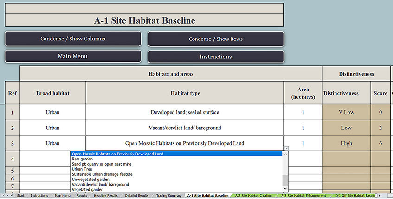This screenshot has height=199, width=393.
Task: Click the Developed land; sealed surface cell
Action: (185, 112)
